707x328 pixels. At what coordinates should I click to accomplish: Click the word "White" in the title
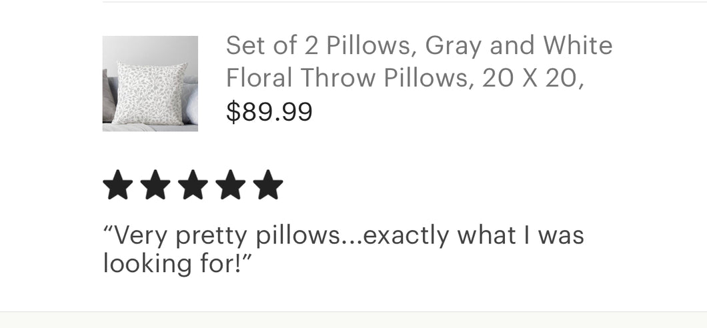tap(577, 46)
